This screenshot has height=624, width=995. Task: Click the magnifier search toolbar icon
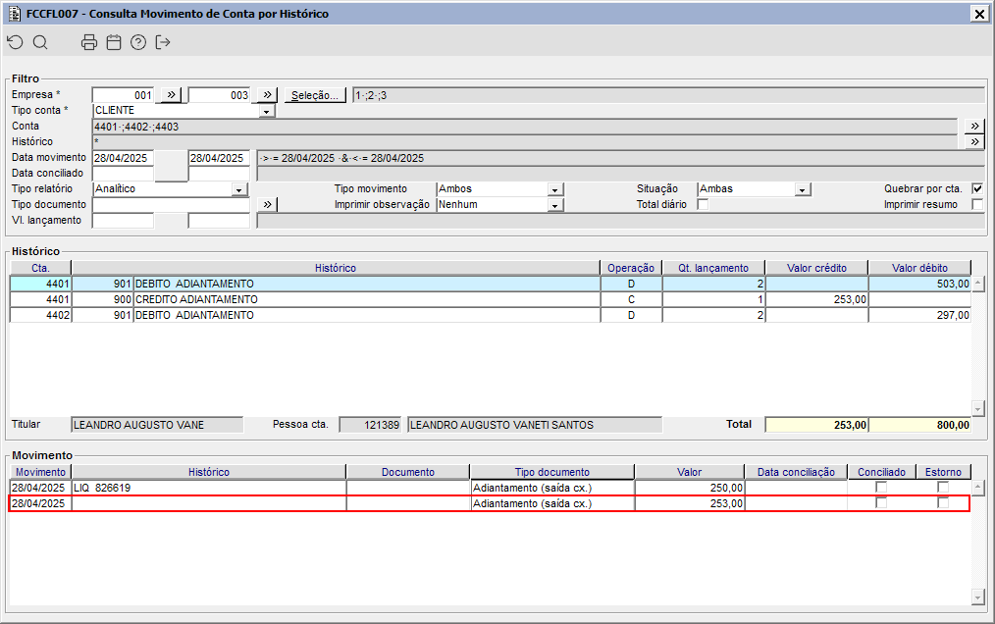click(40, 42)
